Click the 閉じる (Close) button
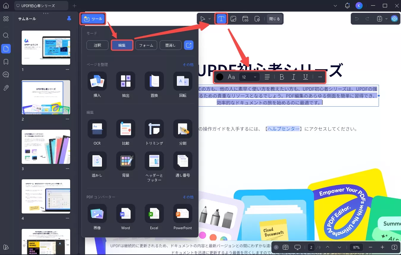 click(x=274, y=19)
